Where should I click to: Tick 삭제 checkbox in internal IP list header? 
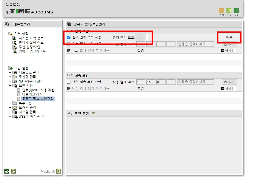[x=234, y=88]
